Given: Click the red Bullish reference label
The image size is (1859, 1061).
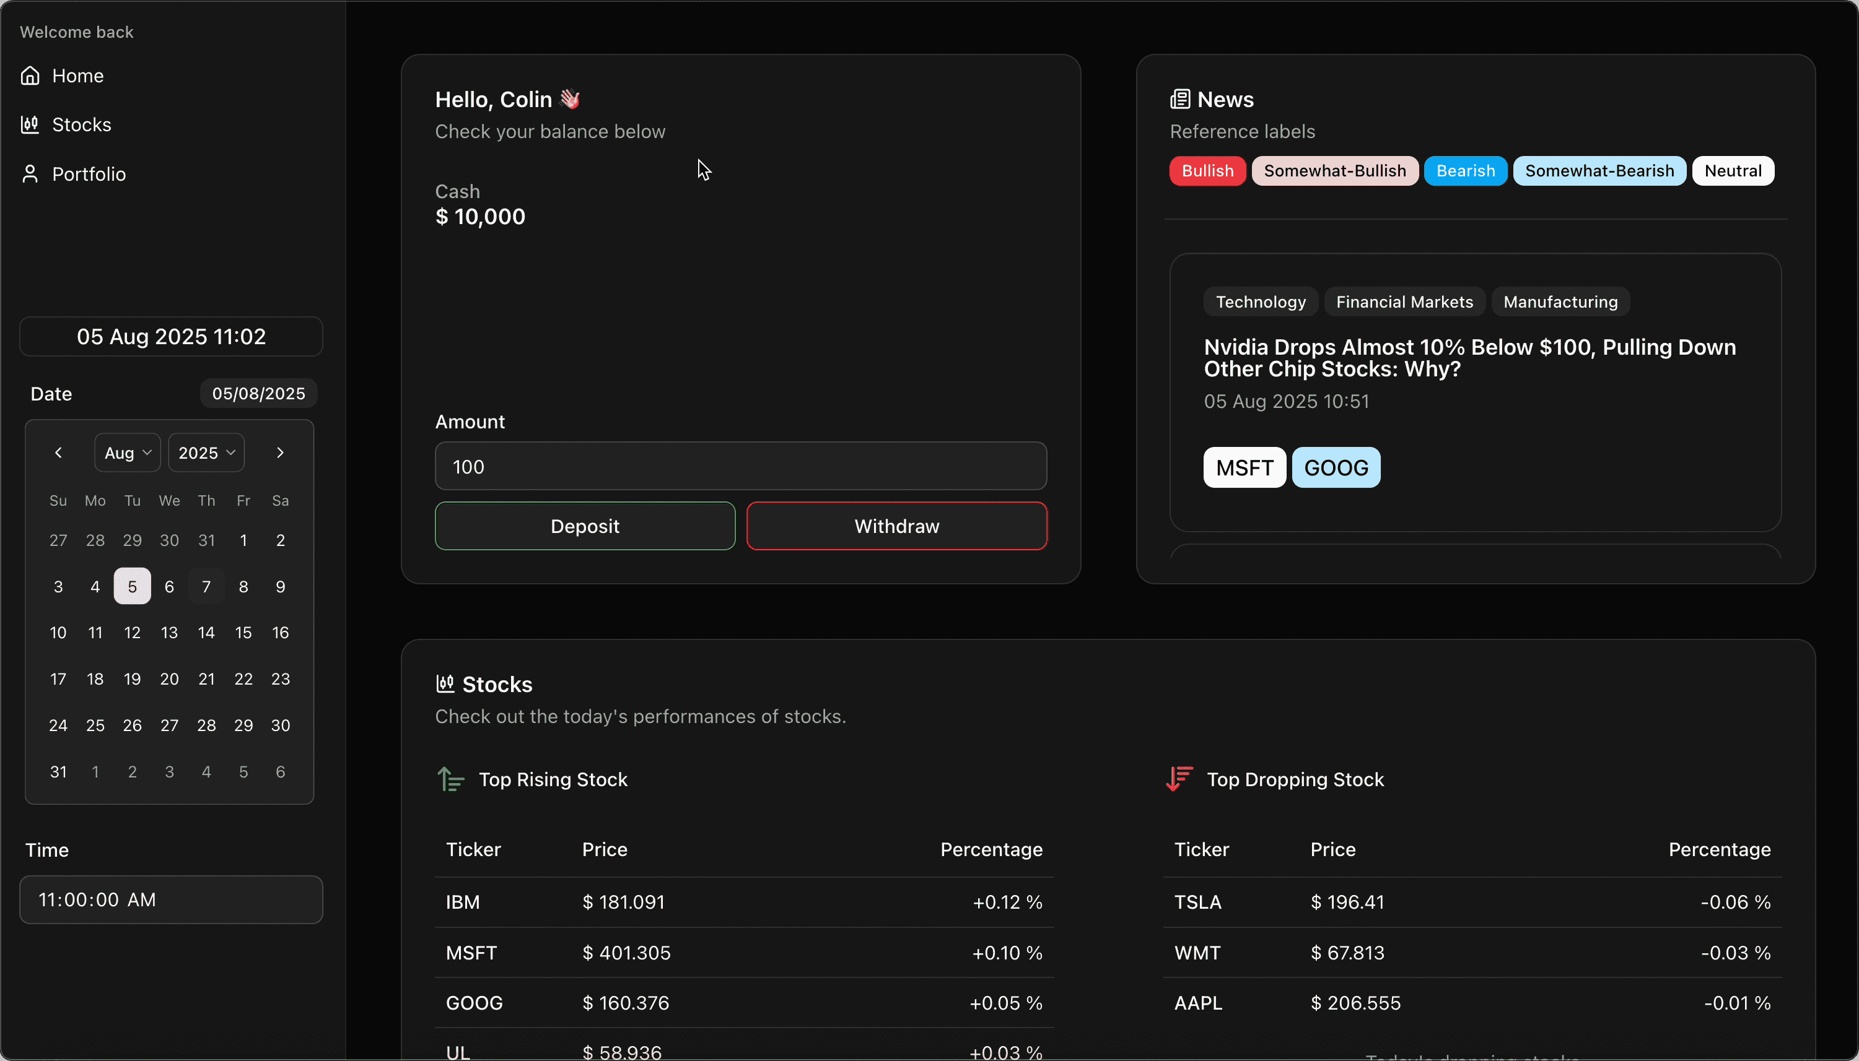Looking at the screenshot, I should (1207, 170).
